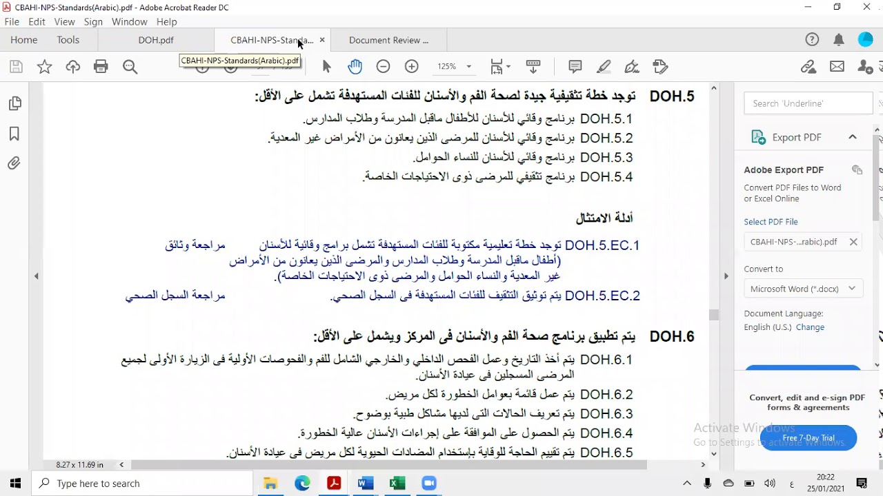
Task: Open Attachments paperclip panel
Action: (x=14, y=163)
